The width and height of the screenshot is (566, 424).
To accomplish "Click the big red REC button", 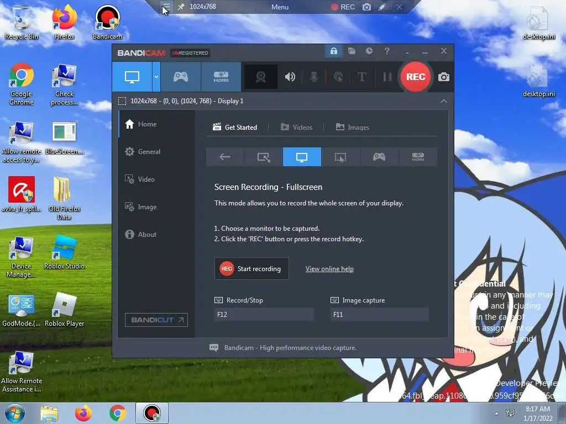I will [x=416, y=77].
